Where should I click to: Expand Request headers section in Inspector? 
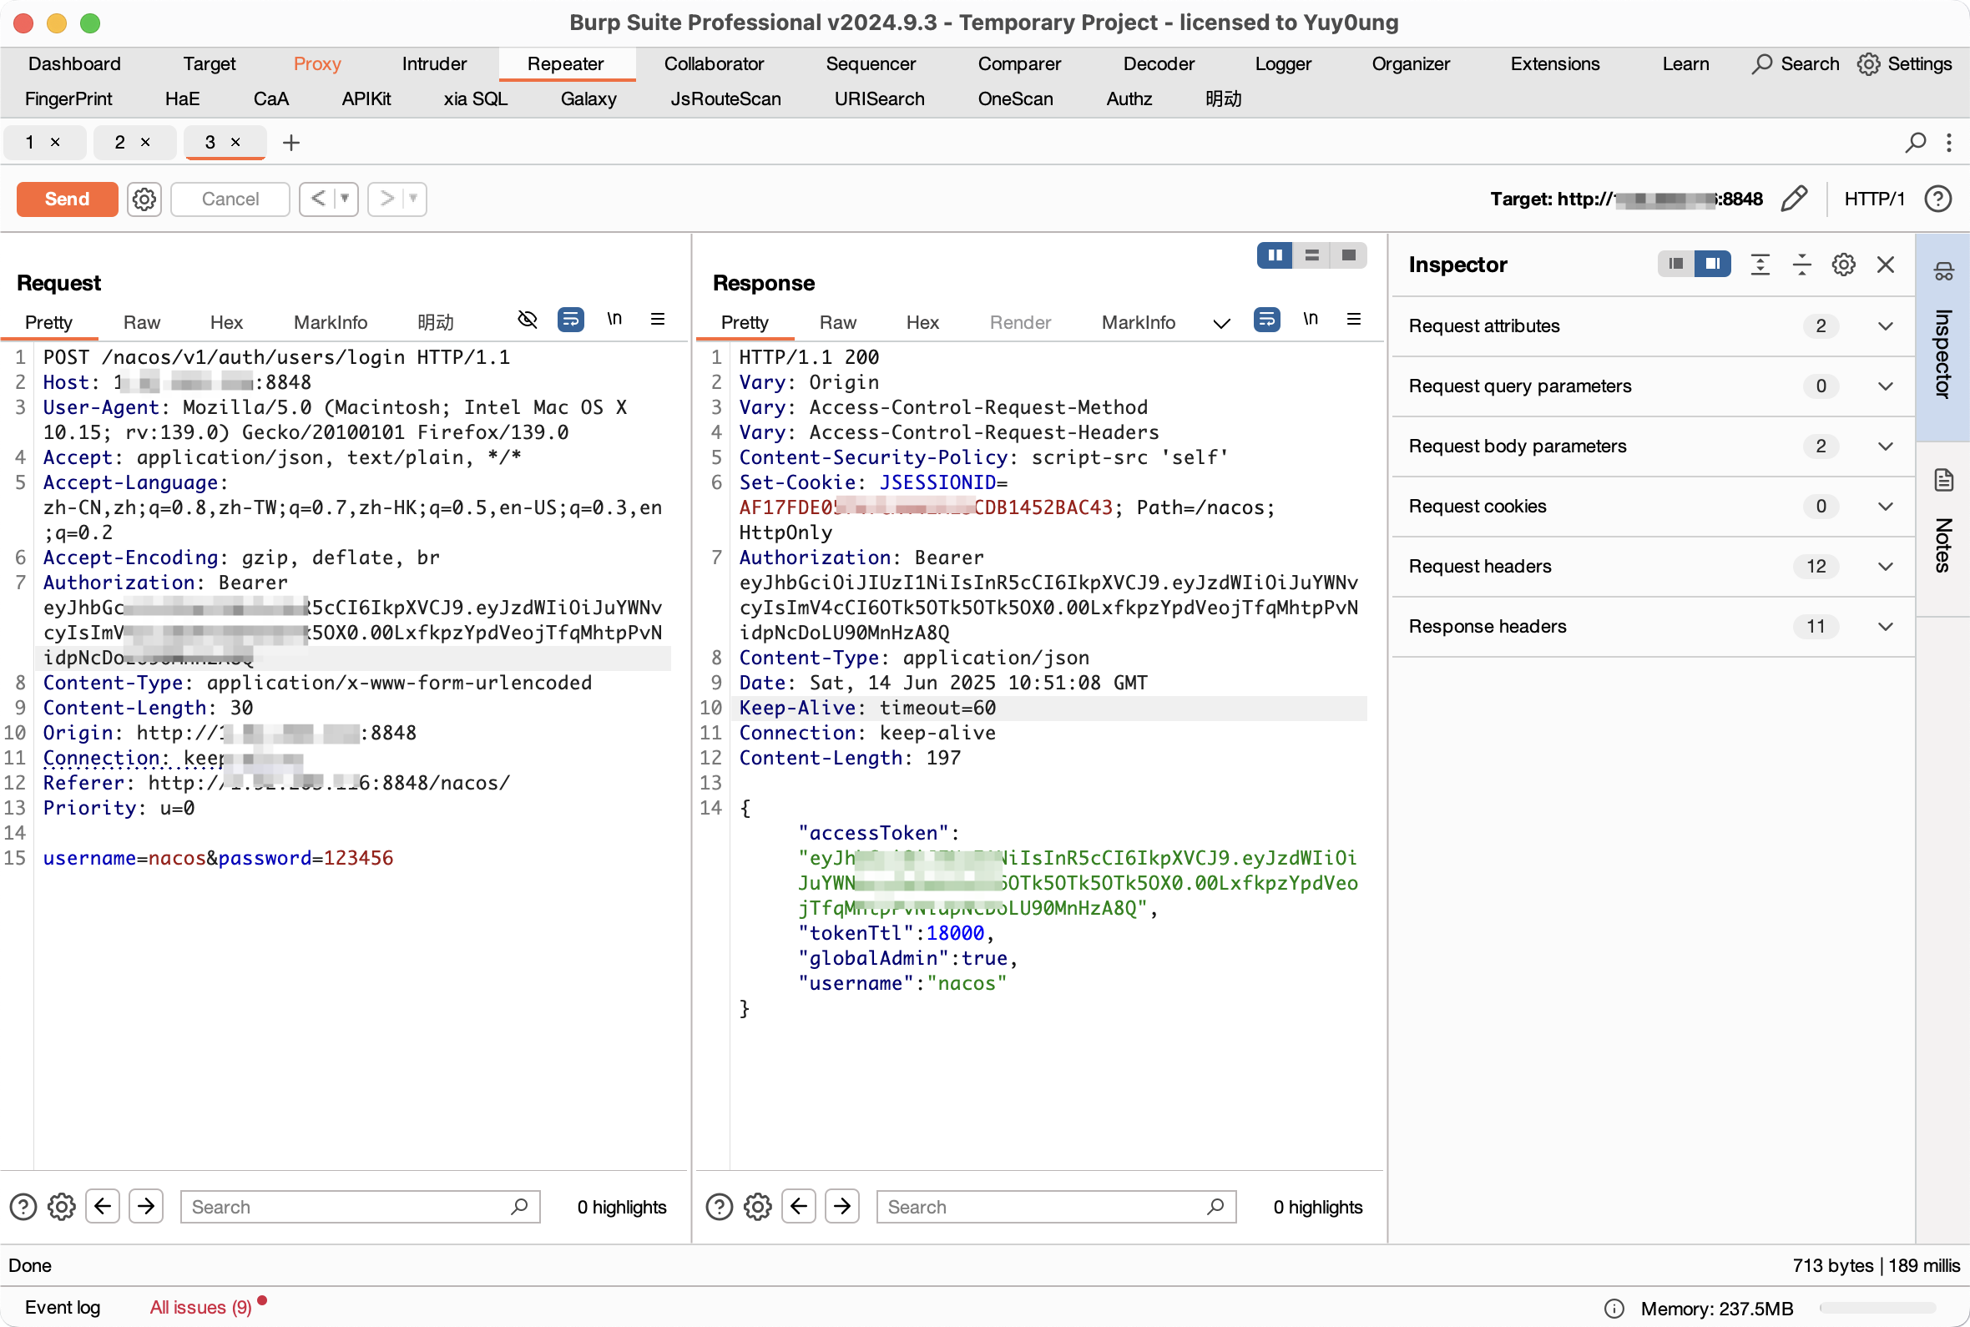click(x=1885, y=566)
